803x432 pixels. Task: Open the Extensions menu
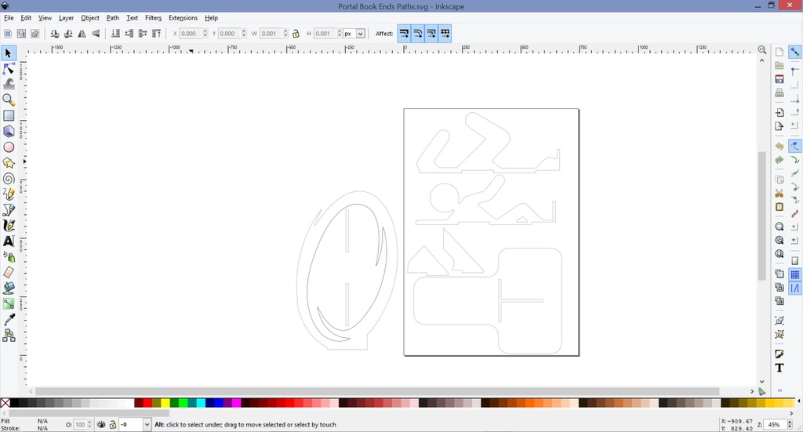[x=183, y=17]
